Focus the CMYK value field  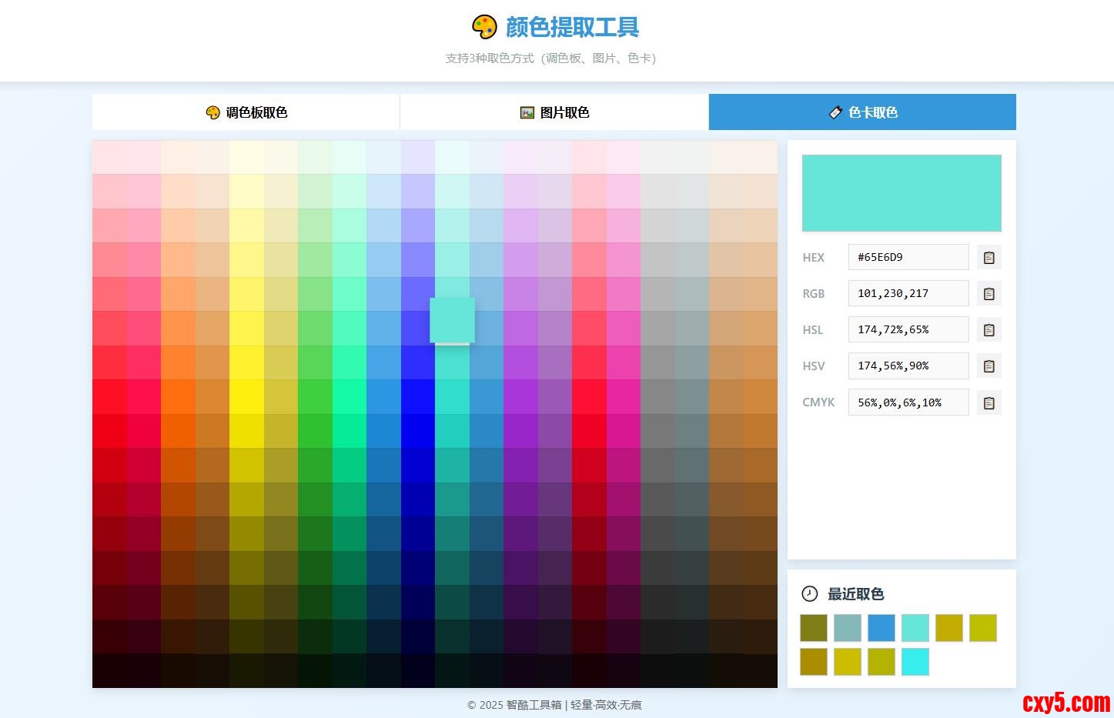(x=908, y=402)
